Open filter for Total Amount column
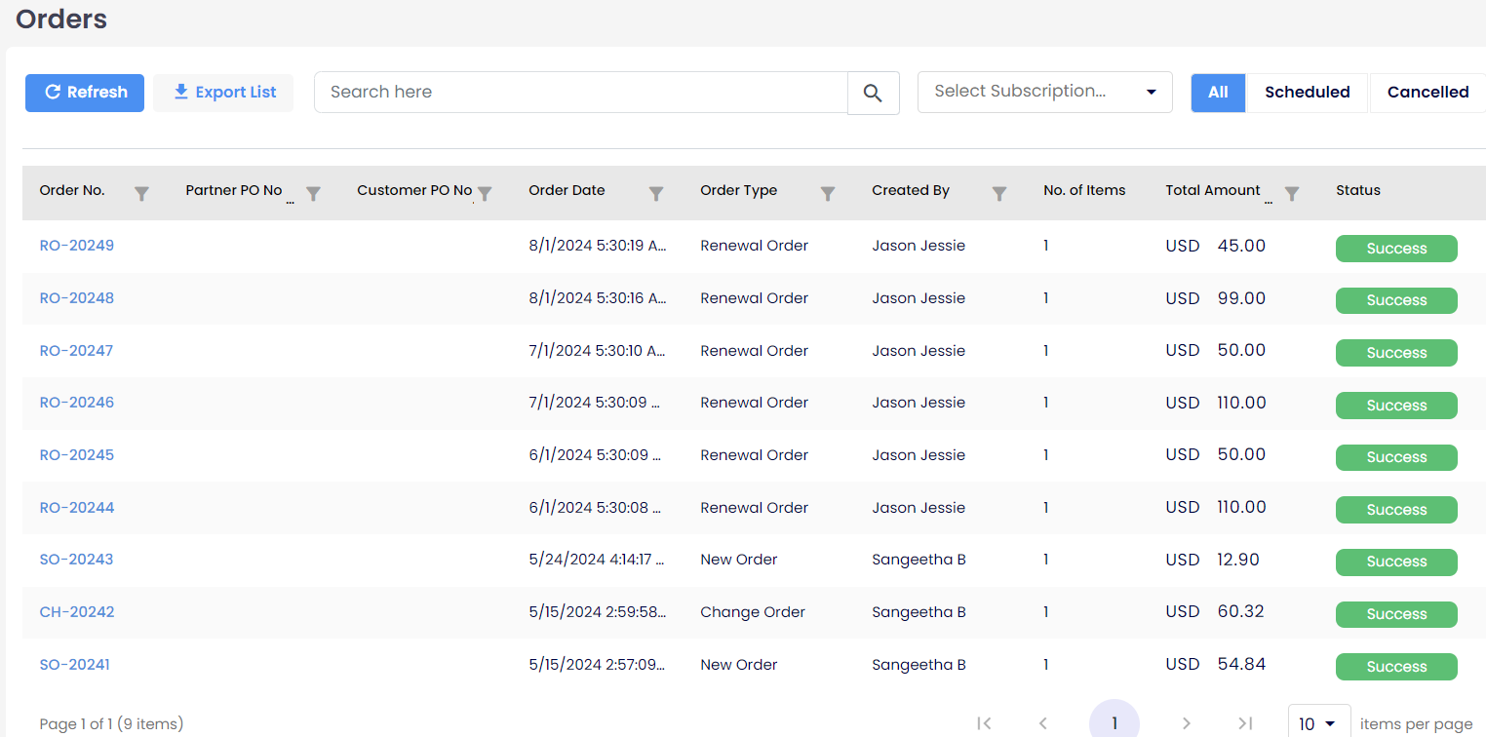 tap(1292, 194)
